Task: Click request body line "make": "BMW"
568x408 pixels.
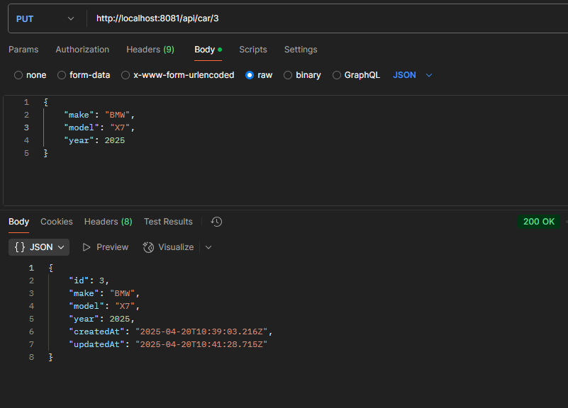Action: (x=99, y=115)
